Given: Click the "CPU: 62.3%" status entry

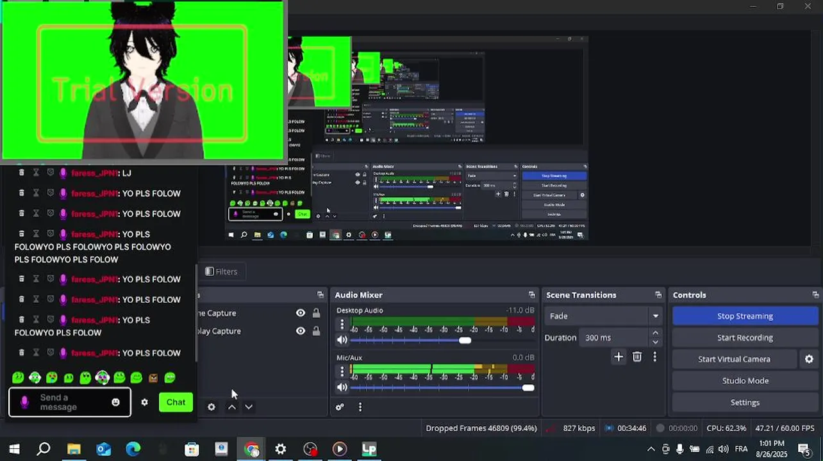Looking at the screenshot, I should click(x=726, y=428).
